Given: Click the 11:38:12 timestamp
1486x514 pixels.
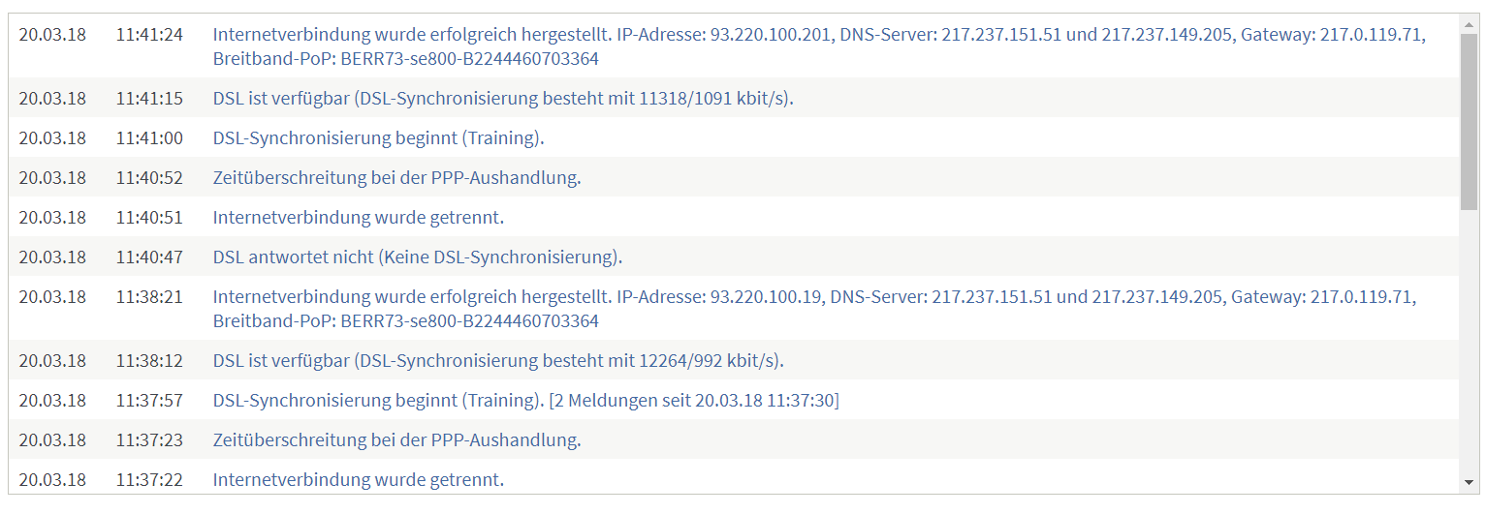Looking at the screenshot, I should tap(149, 360).
